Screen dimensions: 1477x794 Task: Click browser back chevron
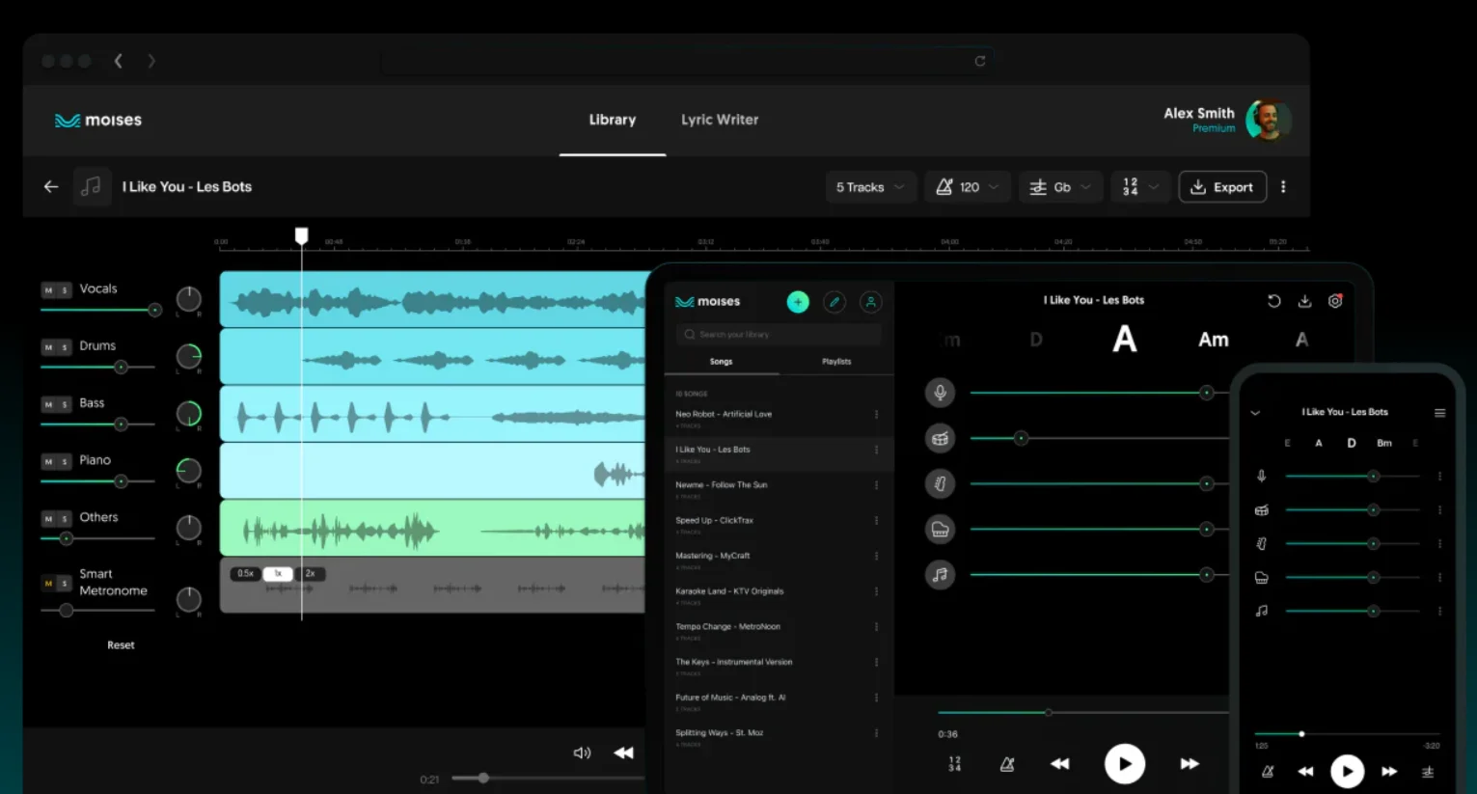(118, 61)
